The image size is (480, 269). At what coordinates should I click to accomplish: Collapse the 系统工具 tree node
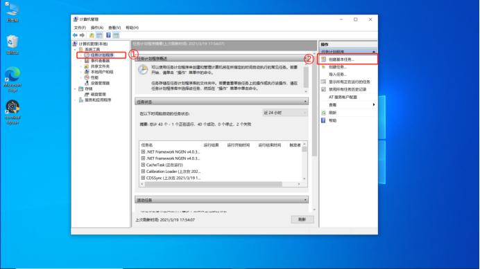76,50
